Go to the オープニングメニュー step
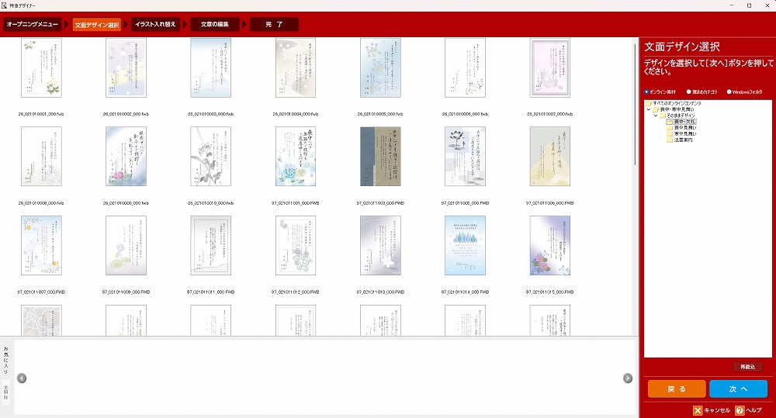This screenshot has width=776, height=418. 33,25
